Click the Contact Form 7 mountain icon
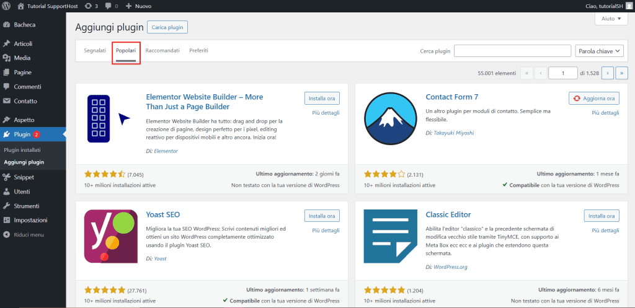Viewport: 635px width, 308px height. click(x=391, y=118)
